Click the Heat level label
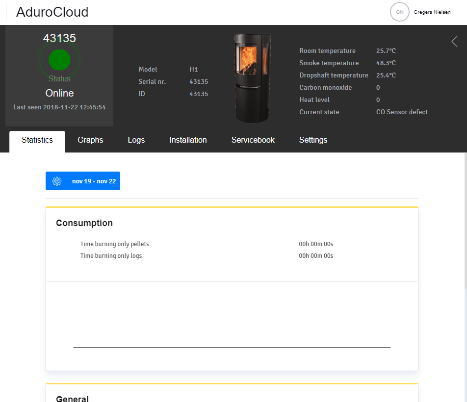 314,100
